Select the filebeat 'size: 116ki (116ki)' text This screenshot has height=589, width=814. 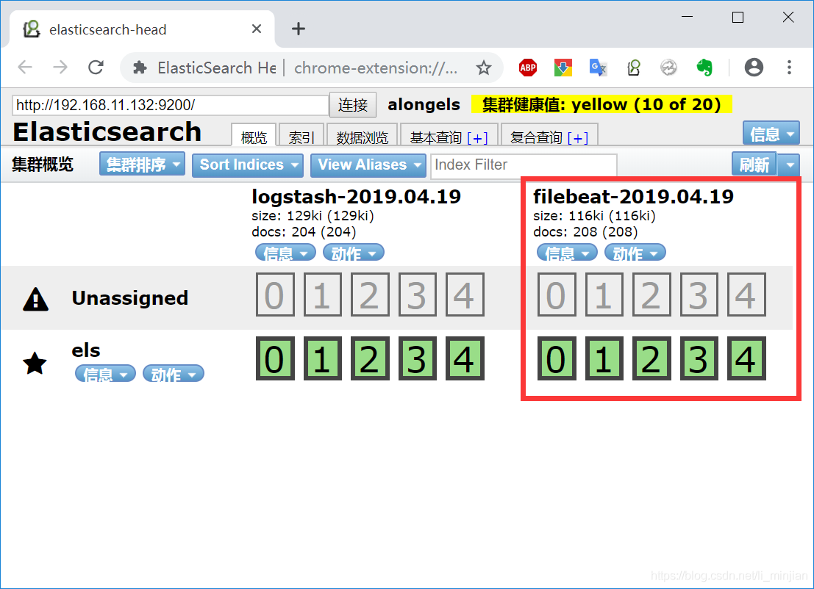pyautogui.click(x=594, y=216)
